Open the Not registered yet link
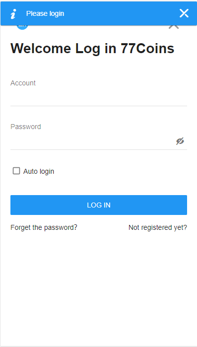The height and width of the screenshot is (347, 197). point(158,227)
